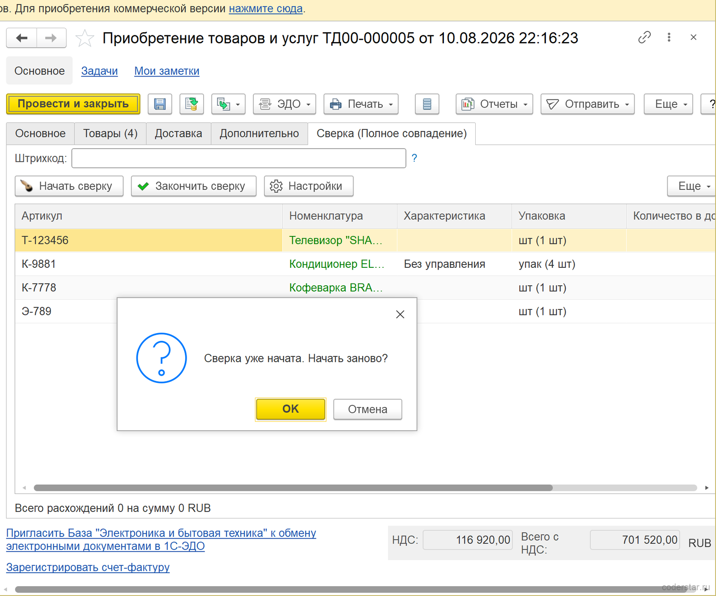Click the get link chain icon
716x596 pixels.
[x=644, y=37]
